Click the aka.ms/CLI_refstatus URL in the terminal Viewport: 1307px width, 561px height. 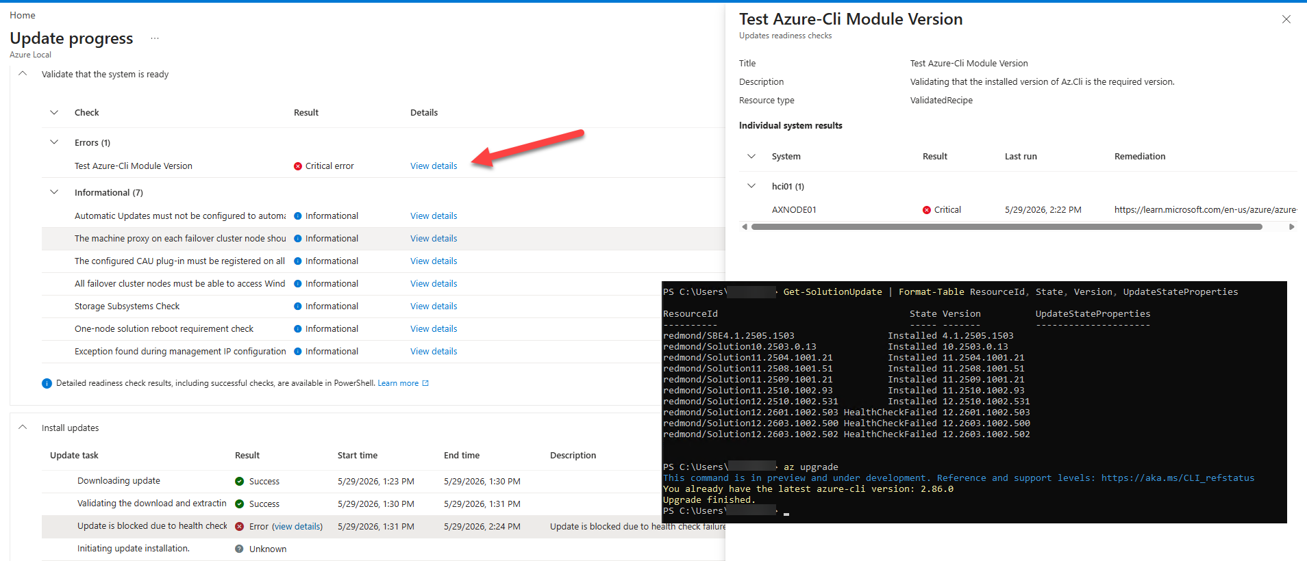point(1178,478)
